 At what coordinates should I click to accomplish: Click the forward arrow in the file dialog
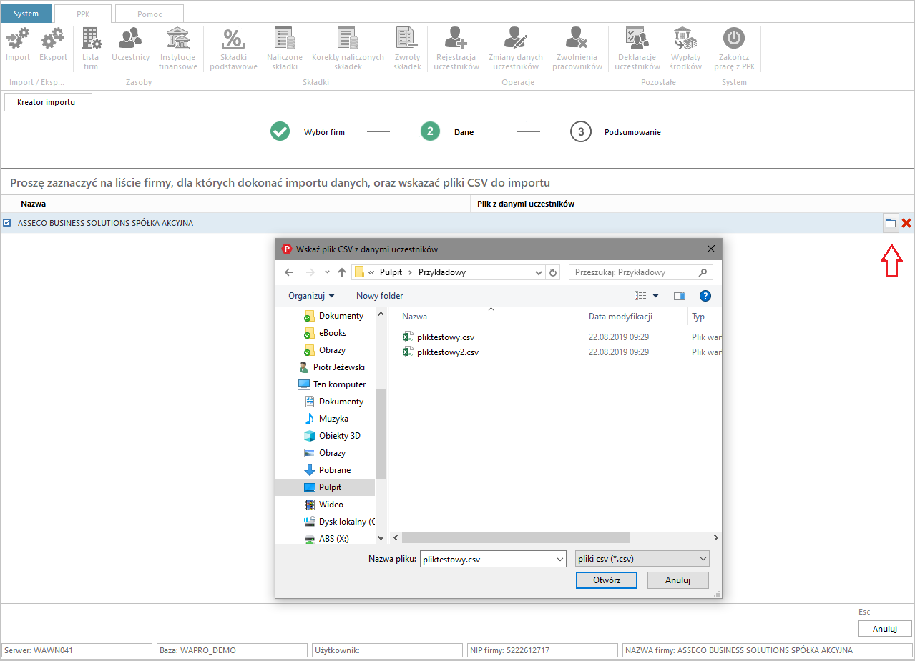310,272
